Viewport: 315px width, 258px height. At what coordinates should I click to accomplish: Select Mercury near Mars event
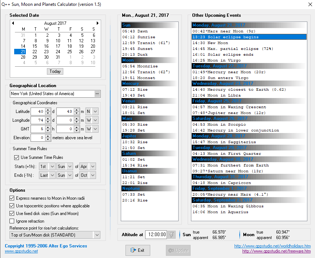click(249, 195)
